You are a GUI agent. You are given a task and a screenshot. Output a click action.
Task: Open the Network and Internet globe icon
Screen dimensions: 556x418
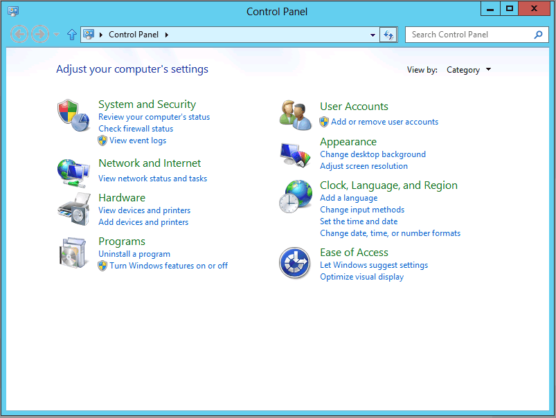tap(73, 172)
